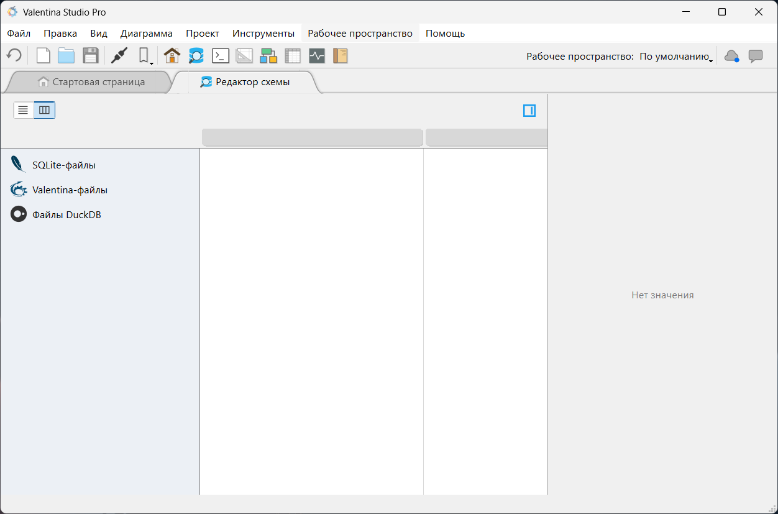Open the SQL console terminal icon
This screenshot has height=514, width=778.
click(x=221, y=56)
